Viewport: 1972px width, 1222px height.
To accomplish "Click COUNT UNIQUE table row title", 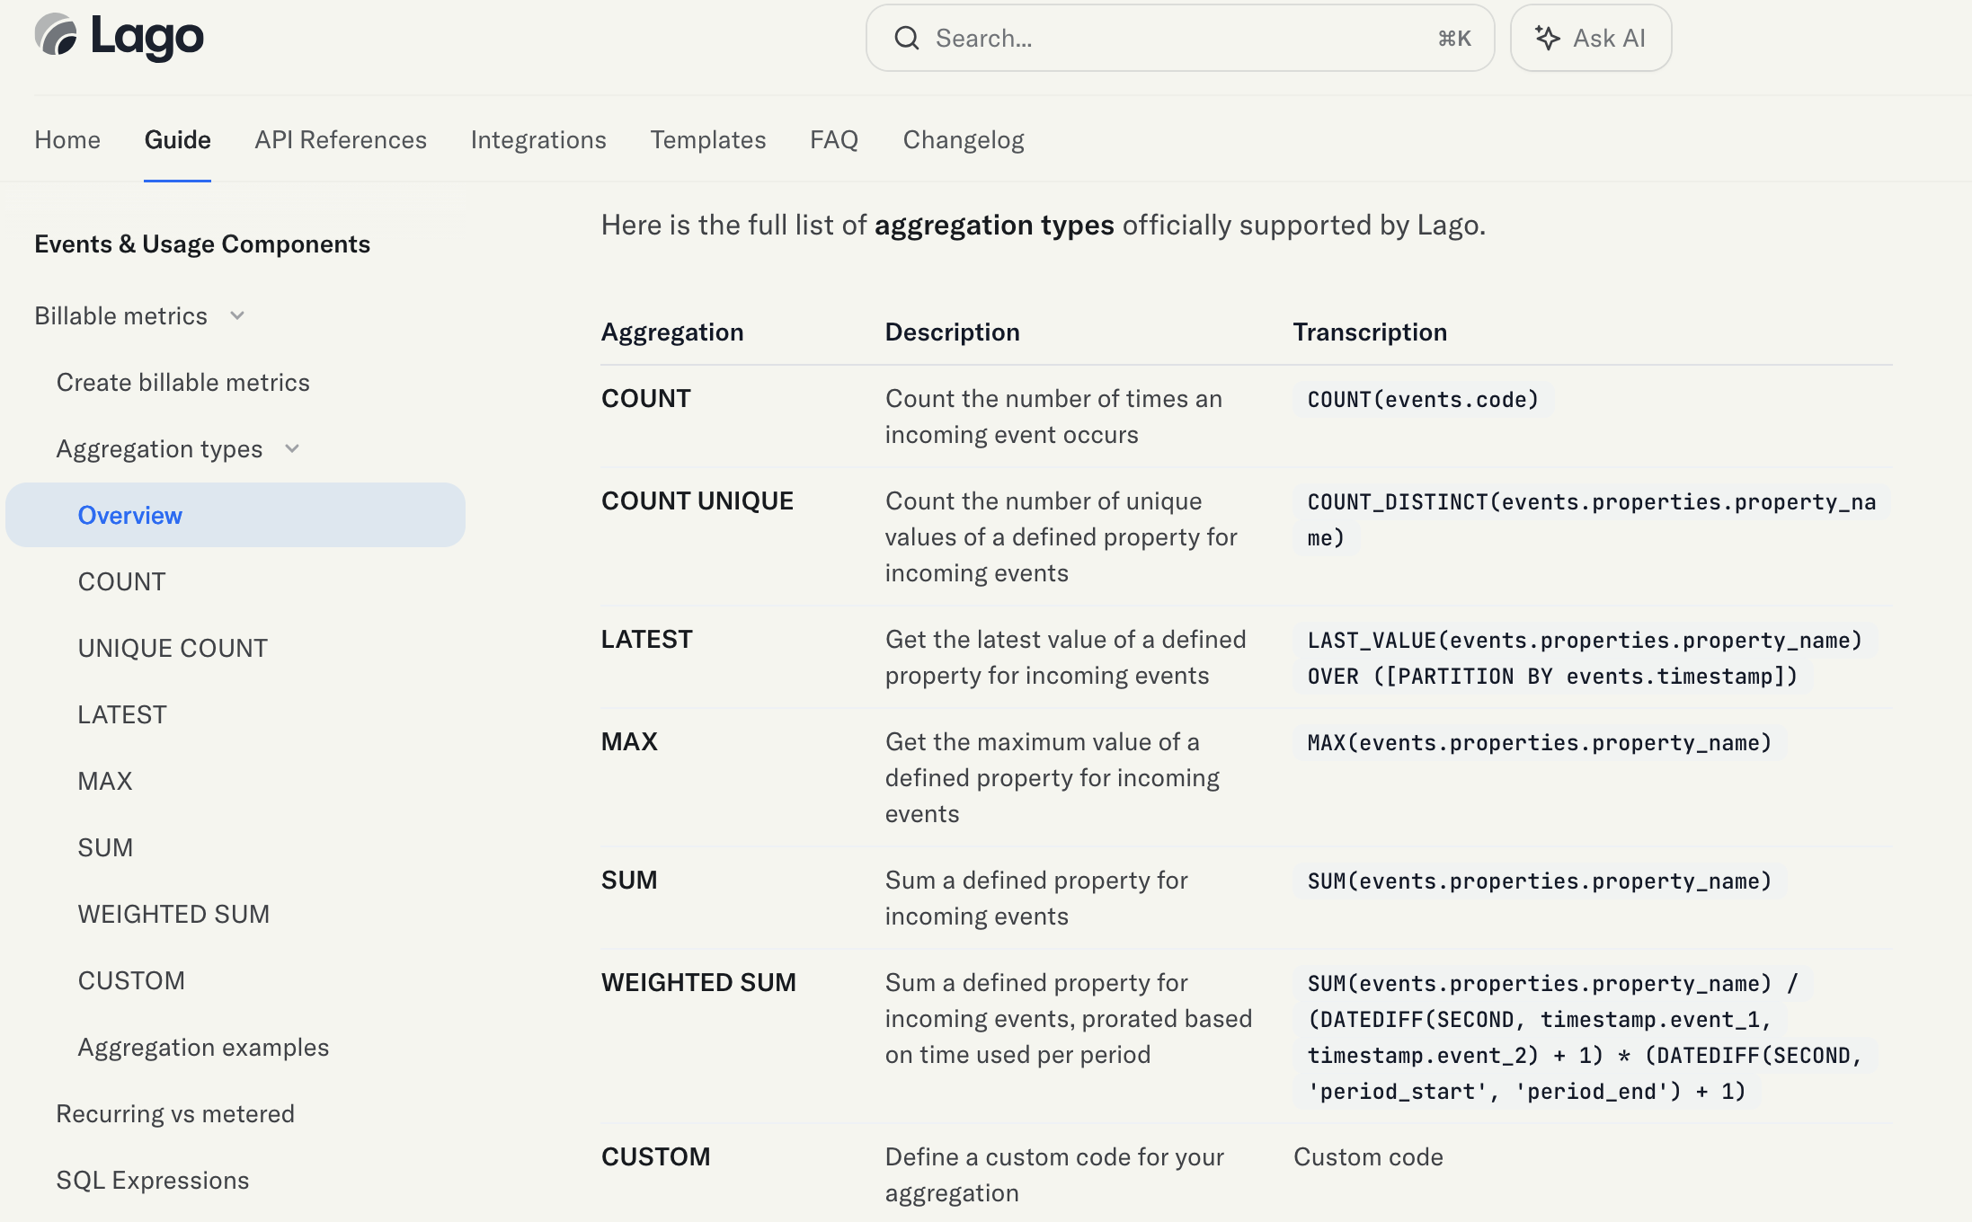I will (697, 500).
